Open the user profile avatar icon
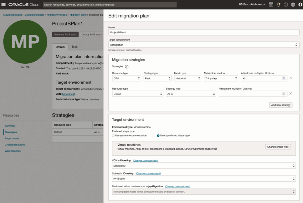Screen dimensions: 303x203 coord(300,4)
